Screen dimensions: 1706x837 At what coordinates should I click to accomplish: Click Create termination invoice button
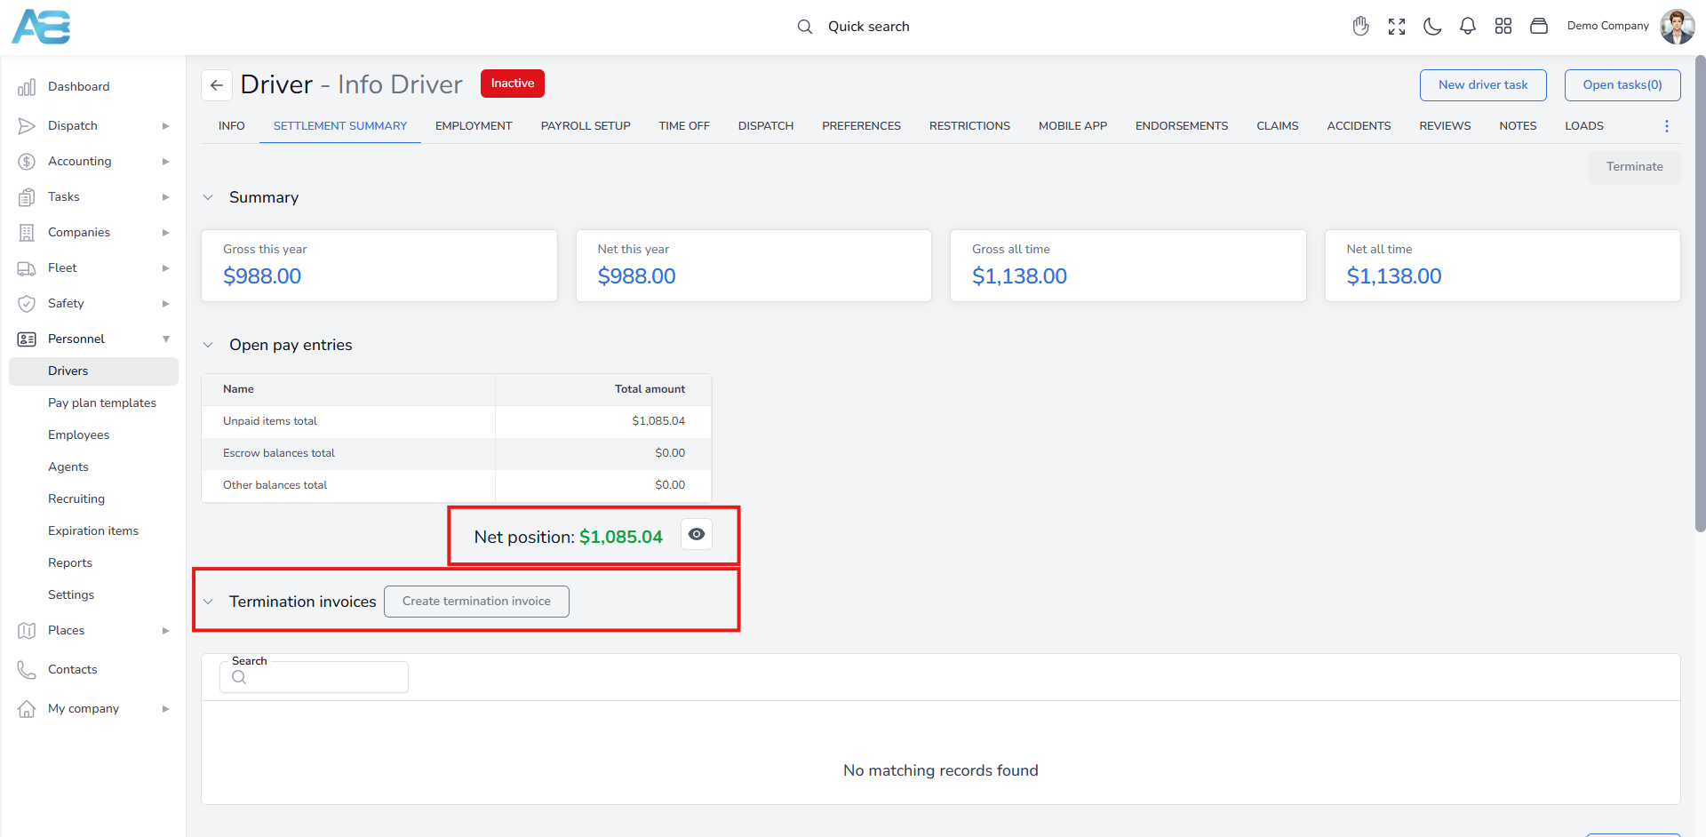click(x=476, y=602)
